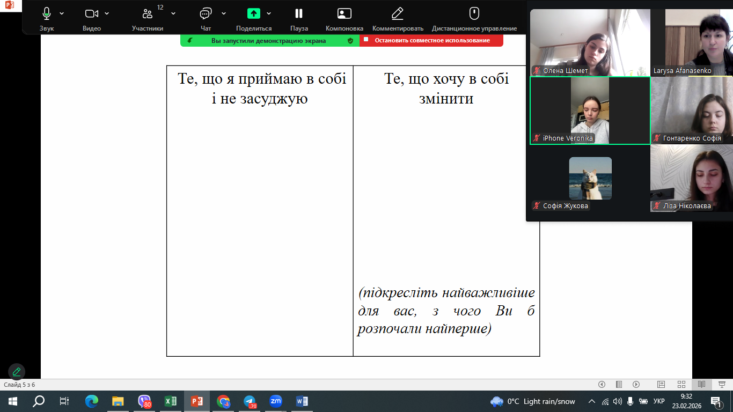Screen dimensions: 733x412
Task: Open the Чат chat panel
Action: (206, 14)
